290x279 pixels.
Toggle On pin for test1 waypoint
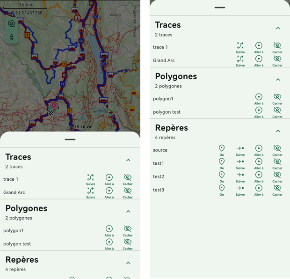(222, 164)
